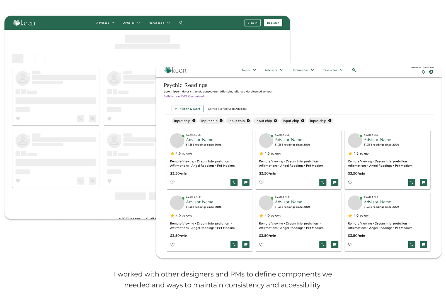Remove the third Input chip
Viewport: 446px width, 305px height.
[x=248, y=121]
